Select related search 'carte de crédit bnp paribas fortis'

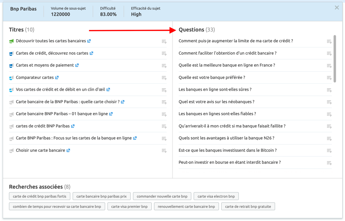40,196
